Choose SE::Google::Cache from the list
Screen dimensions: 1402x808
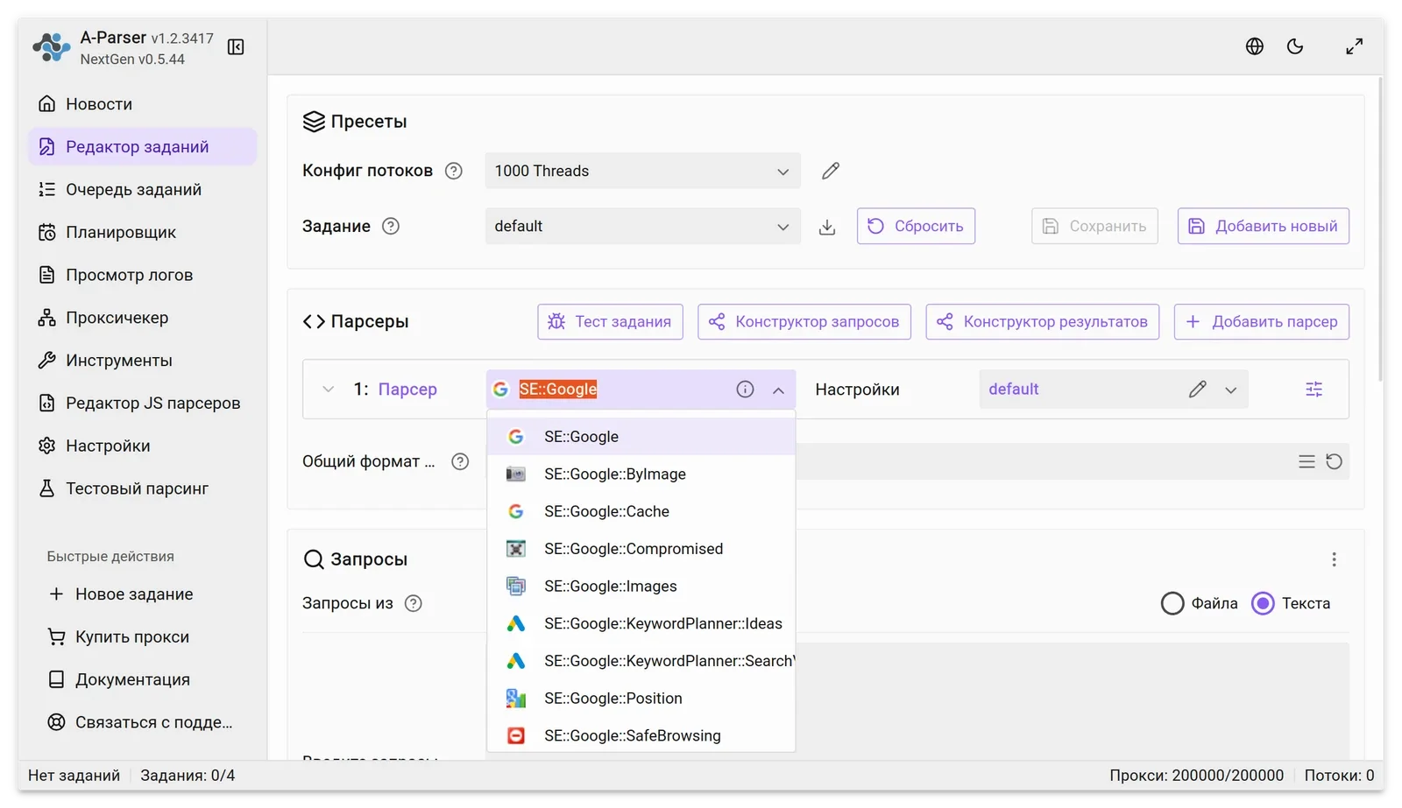[x=641, y=511]
